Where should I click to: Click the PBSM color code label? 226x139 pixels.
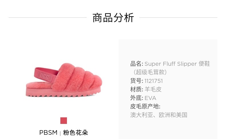(x=48, y=132)
